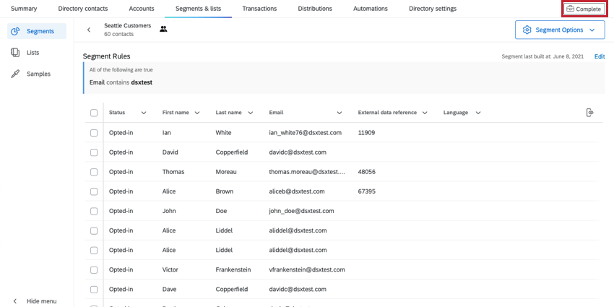The width and height of the screenshot is (614, 307).
Task: Check the box for Ian White
Action: [94, 133]
